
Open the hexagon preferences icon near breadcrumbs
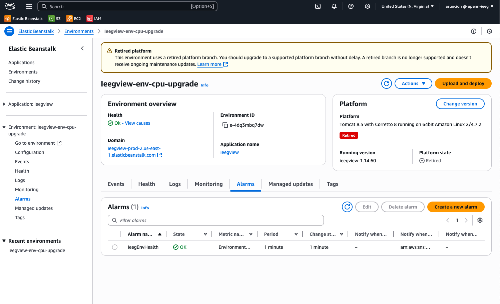(489, 31)
